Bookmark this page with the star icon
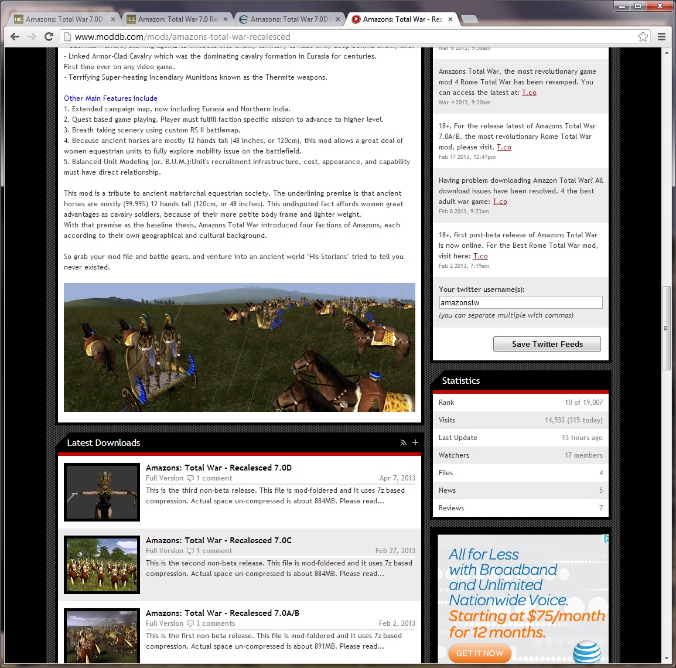The height and width of the screenshot is (668, 676). pyautogui.click(x=643, y=37)
